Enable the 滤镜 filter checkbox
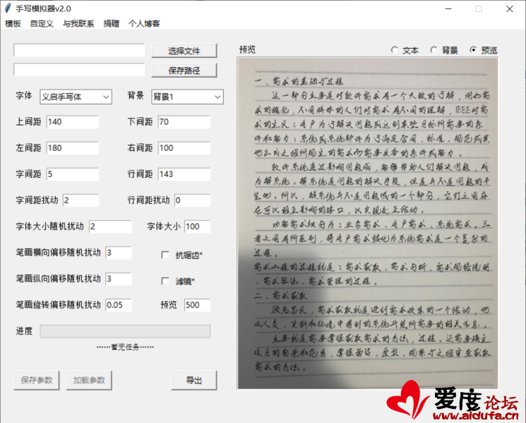 click(165, 281)
